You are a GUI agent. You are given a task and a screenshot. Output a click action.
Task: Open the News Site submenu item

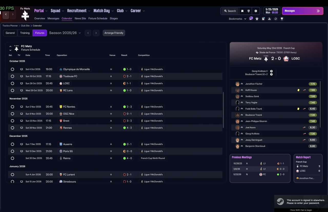tap(80, 18)
